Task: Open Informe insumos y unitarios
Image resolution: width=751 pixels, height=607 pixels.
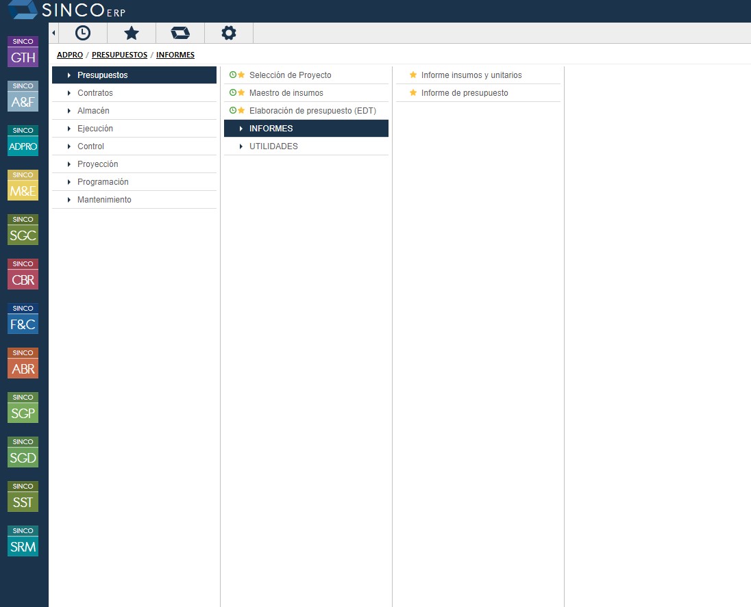Action: (471, 75)
